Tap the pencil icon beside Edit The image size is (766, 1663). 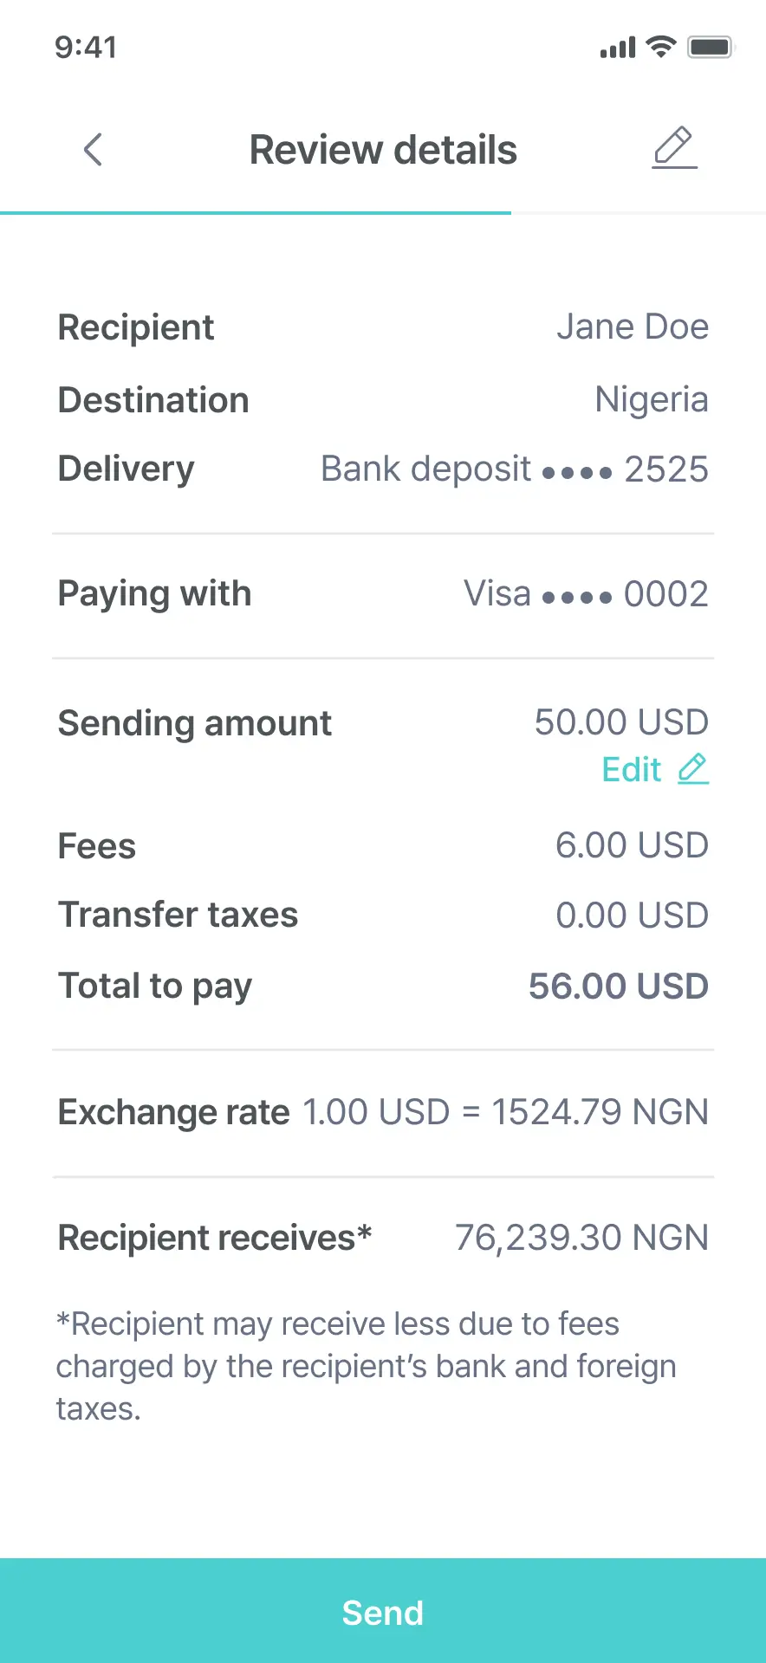point(693,769)
